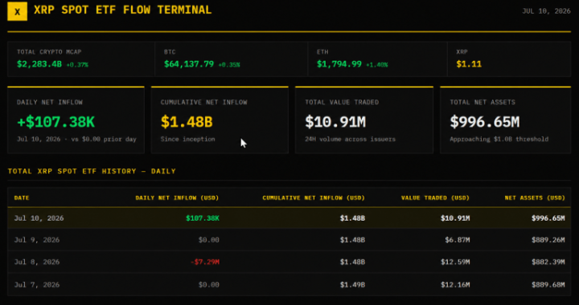
Task: Sort by Value Traded (USD) column
Action: tap(435, 197)
